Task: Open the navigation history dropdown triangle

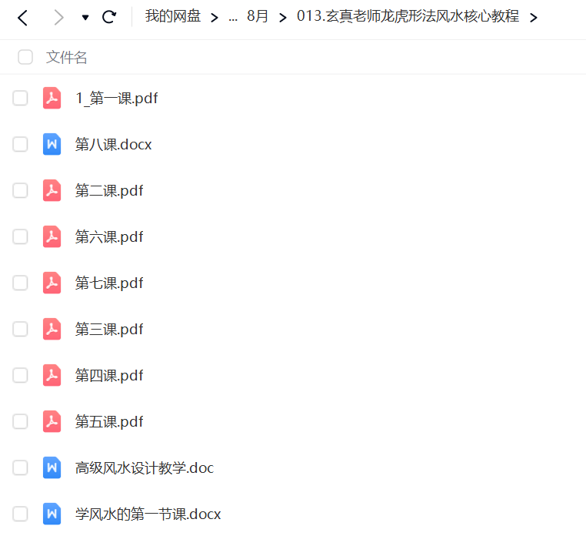Action: pos(85,17)
